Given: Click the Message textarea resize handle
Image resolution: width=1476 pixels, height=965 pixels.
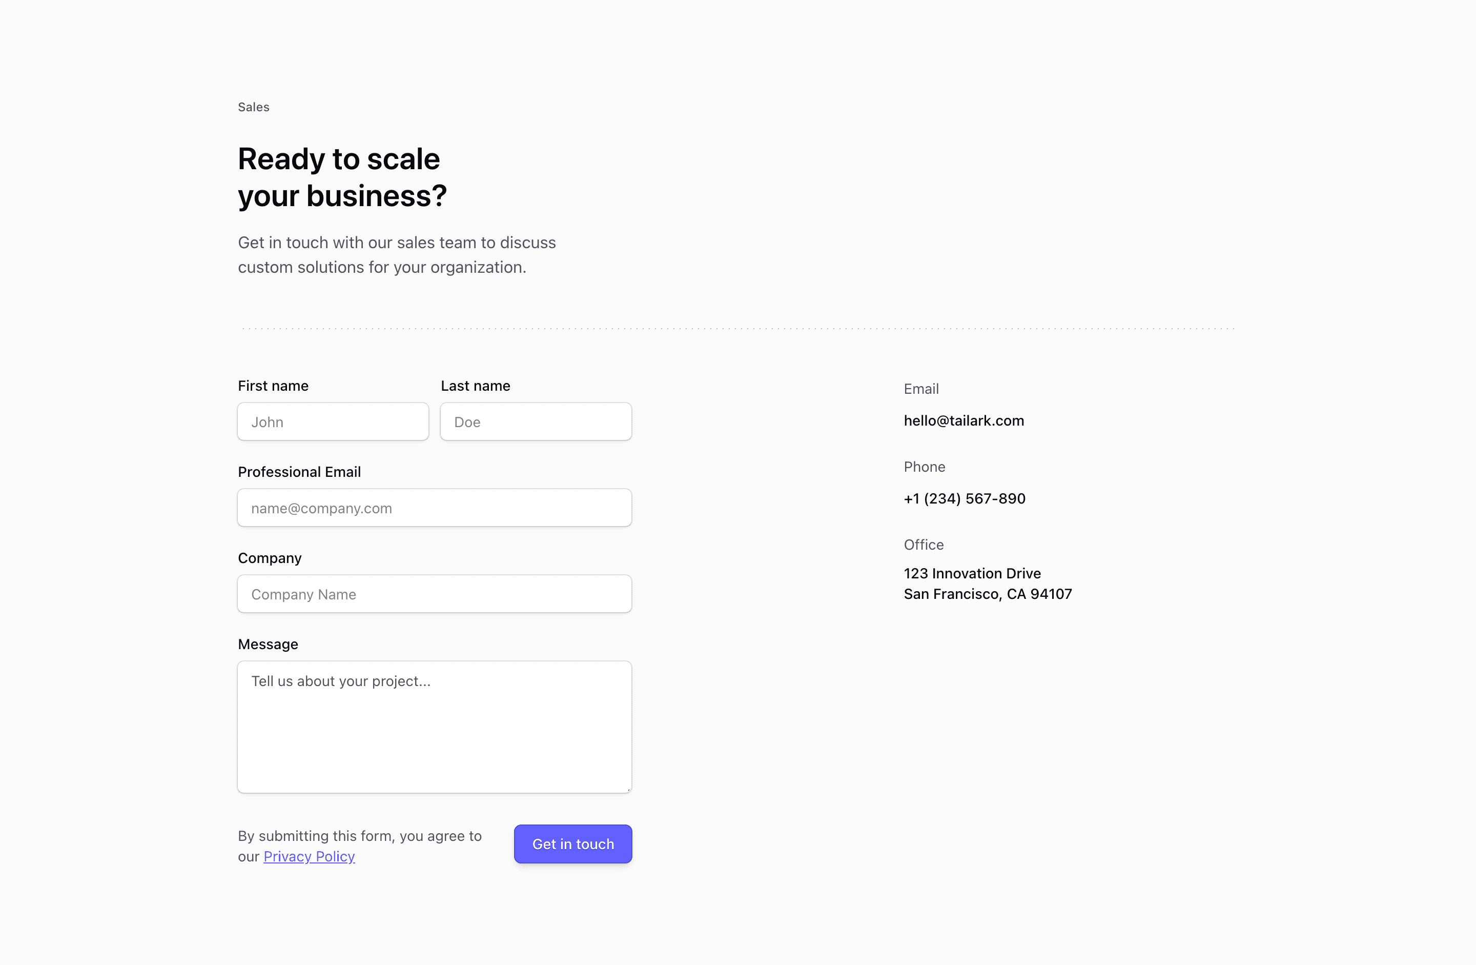Looking at the screenshot, I should pos(628,789).
